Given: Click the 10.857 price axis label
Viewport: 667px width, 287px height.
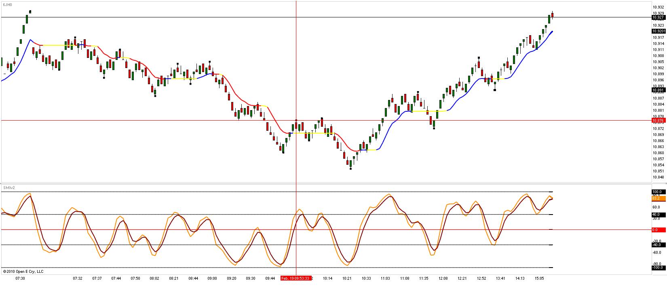Looking at the screenshot, I should (658, 159).
